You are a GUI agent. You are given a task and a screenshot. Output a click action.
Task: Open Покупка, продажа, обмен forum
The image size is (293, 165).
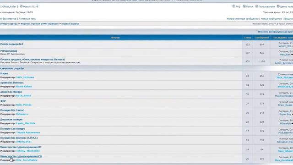click(33, 59)
